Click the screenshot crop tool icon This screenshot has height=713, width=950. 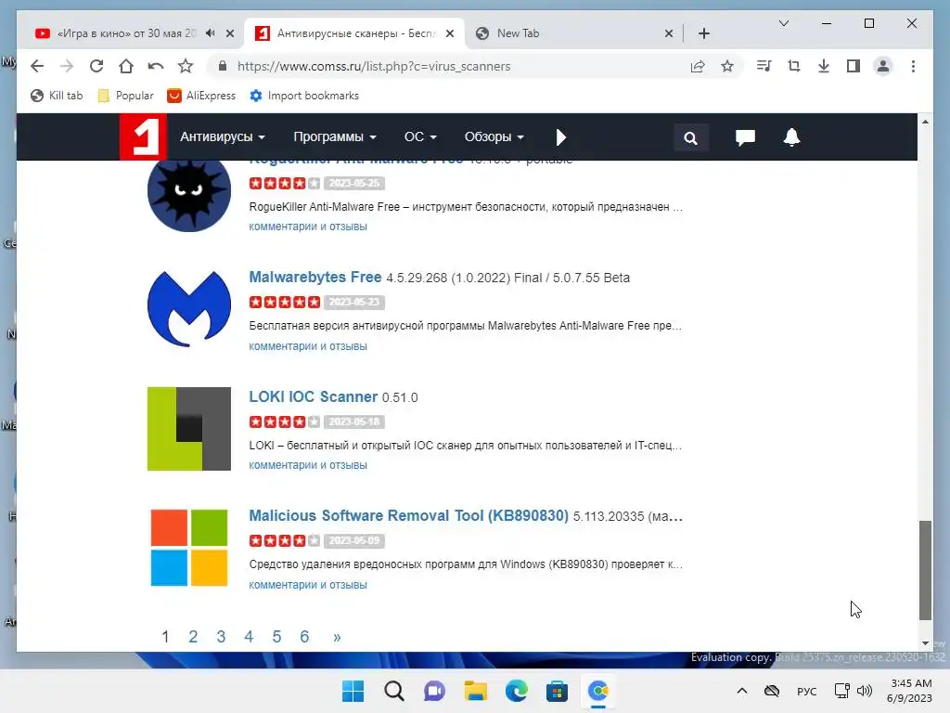794,66
